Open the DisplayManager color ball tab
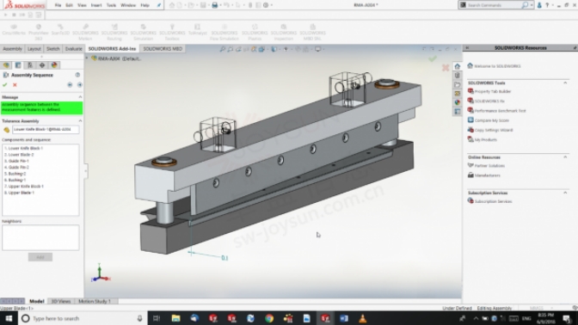 point(54,65)
